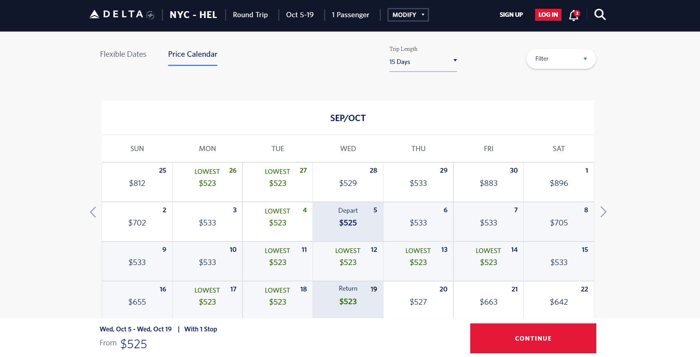Select the Price Calendar tab
This screenshot has height=357, width=700.
click(x=193, y=54)
